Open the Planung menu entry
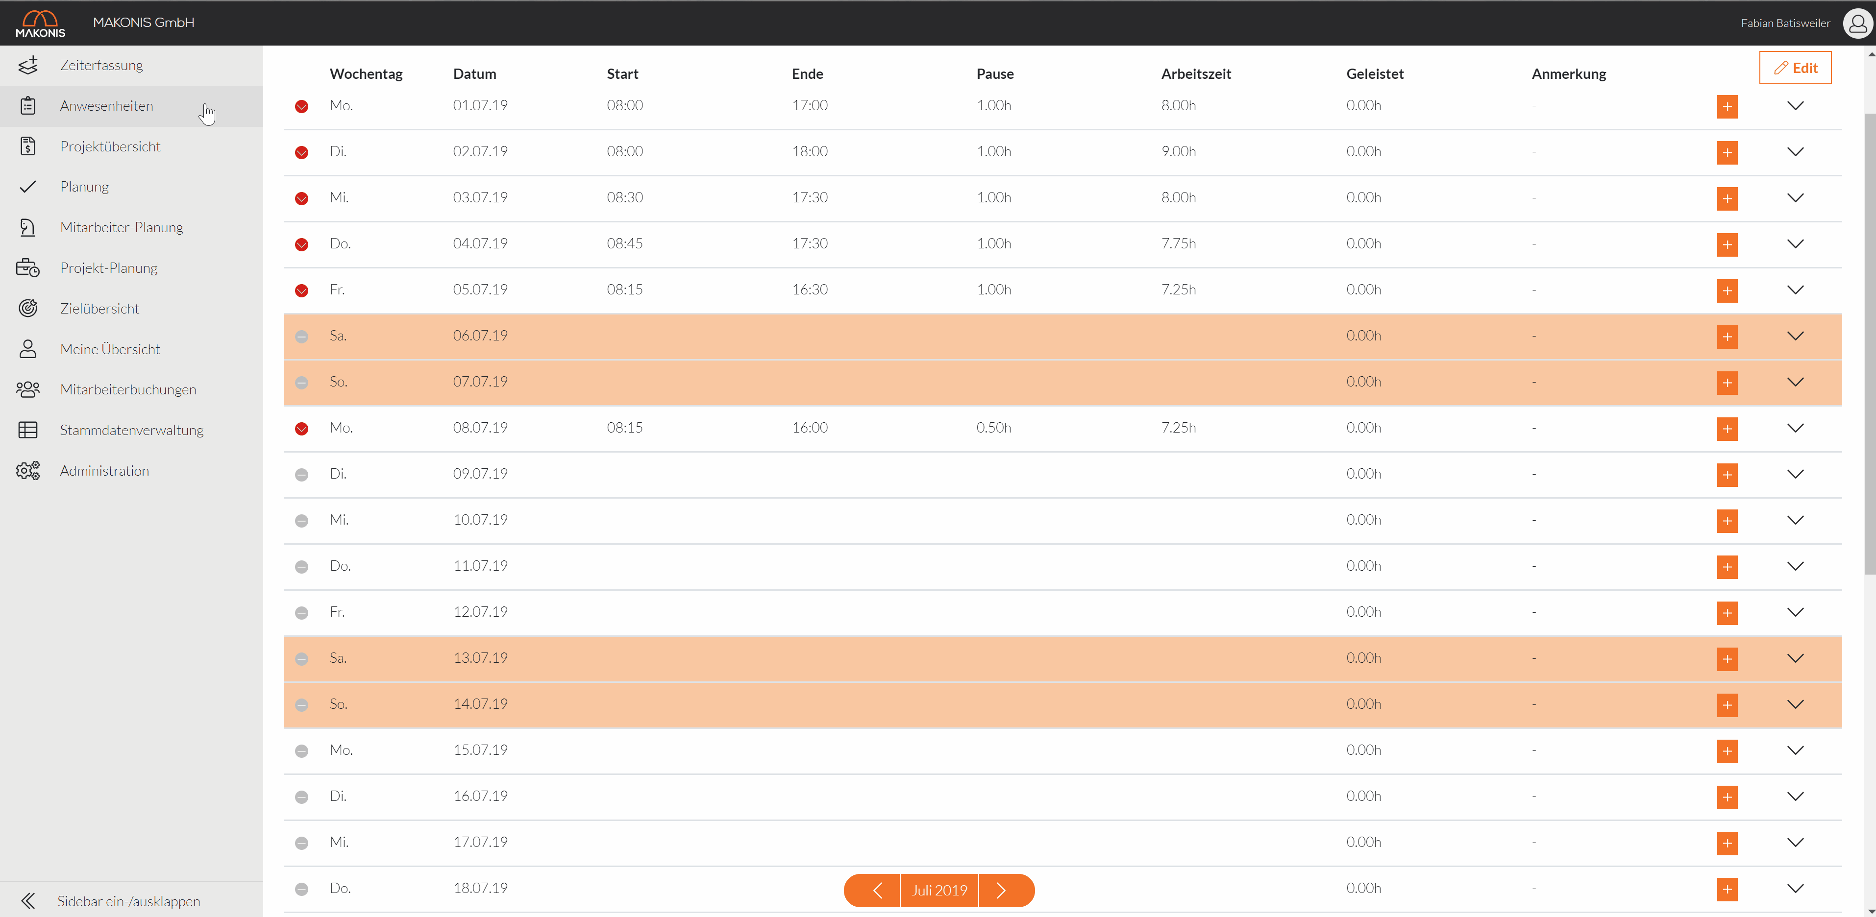Screen dimensions: 1876x917 (131, 187)
